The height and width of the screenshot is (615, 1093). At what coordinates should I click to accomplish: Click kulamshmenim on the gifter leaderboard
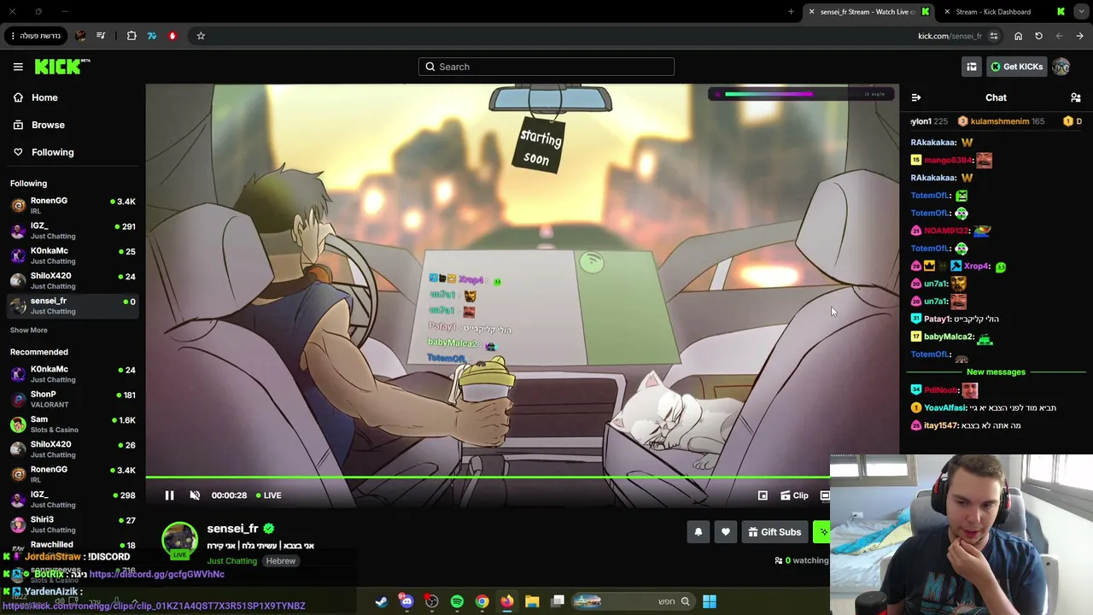(x=999, y=121)
